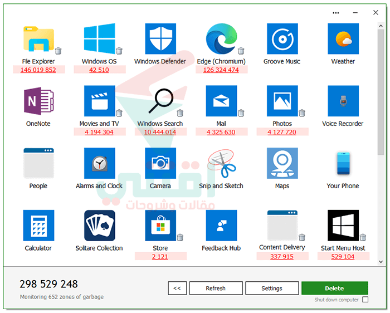The height and width of the screenshot is (313, 390).
Task: Close the cleaner window
Action: coord(376,12)
